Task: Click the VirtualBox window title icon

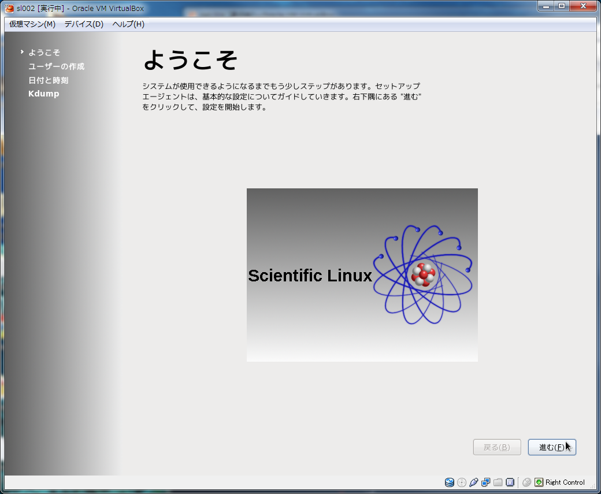Action: tap(9, 8)
